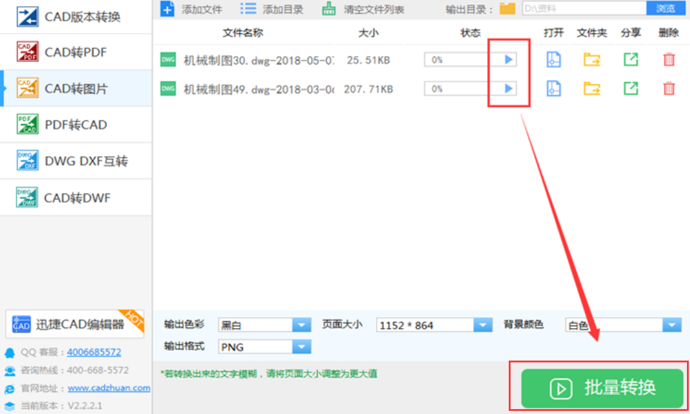This screenshot has height=414, width=690.
Task: Click 添加目录 label text
Action: [x=283, y=9]
